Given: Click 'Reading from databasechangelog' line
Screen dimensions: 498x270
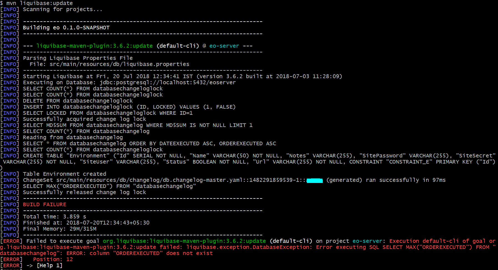Looking at the screenshot, I should (x=73, y=137).
